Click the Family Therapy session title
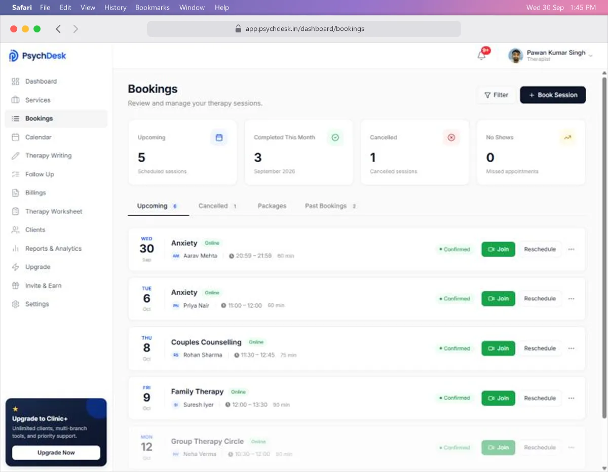 (197, 391)
